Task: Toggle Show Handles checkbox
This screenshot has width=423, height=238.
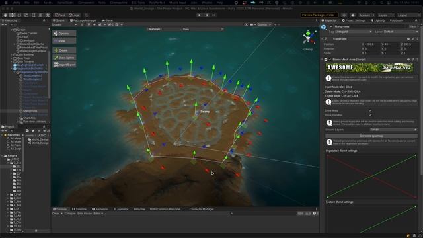Action: coord(370,115)
